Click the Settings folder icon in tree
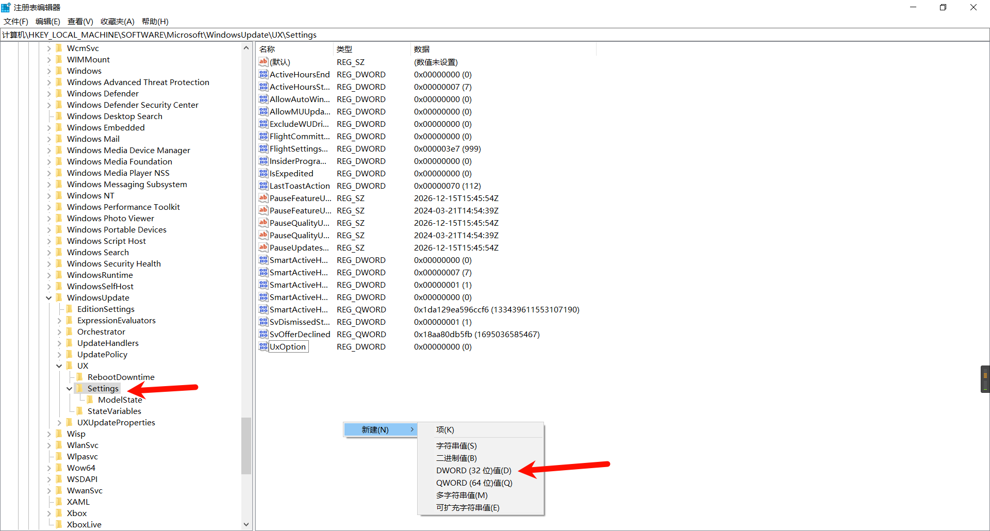The height and width of the screenshot is (531, 990). click(x=79, y=388)
